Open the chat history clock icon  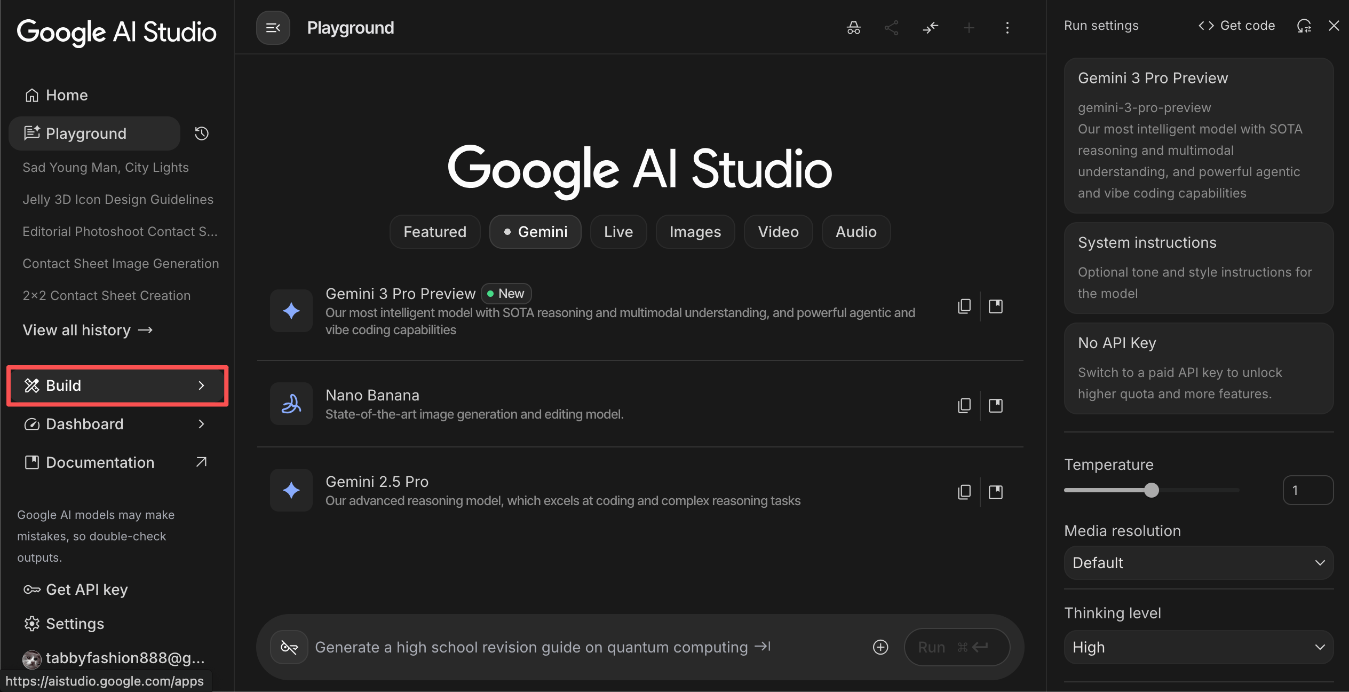[x=201, y=133]
